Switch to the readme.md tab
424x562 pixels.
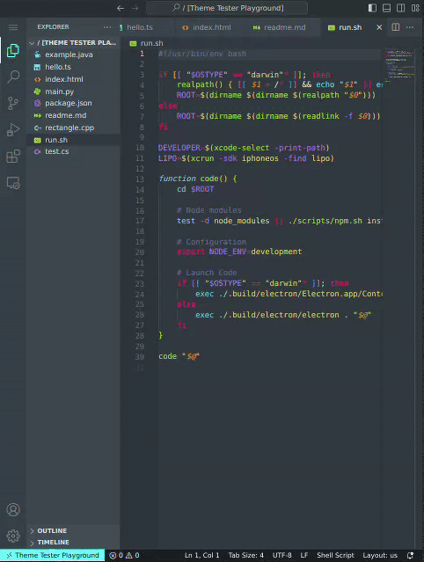284,28
